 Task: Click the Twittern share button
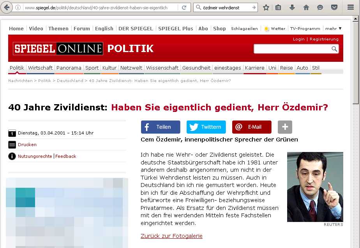point(206,127)
